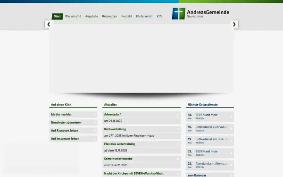Click the AndreasGemeinde cross logo
This screenshot has width=283, height=177.
pyautogui.click(x=178, y=14)
